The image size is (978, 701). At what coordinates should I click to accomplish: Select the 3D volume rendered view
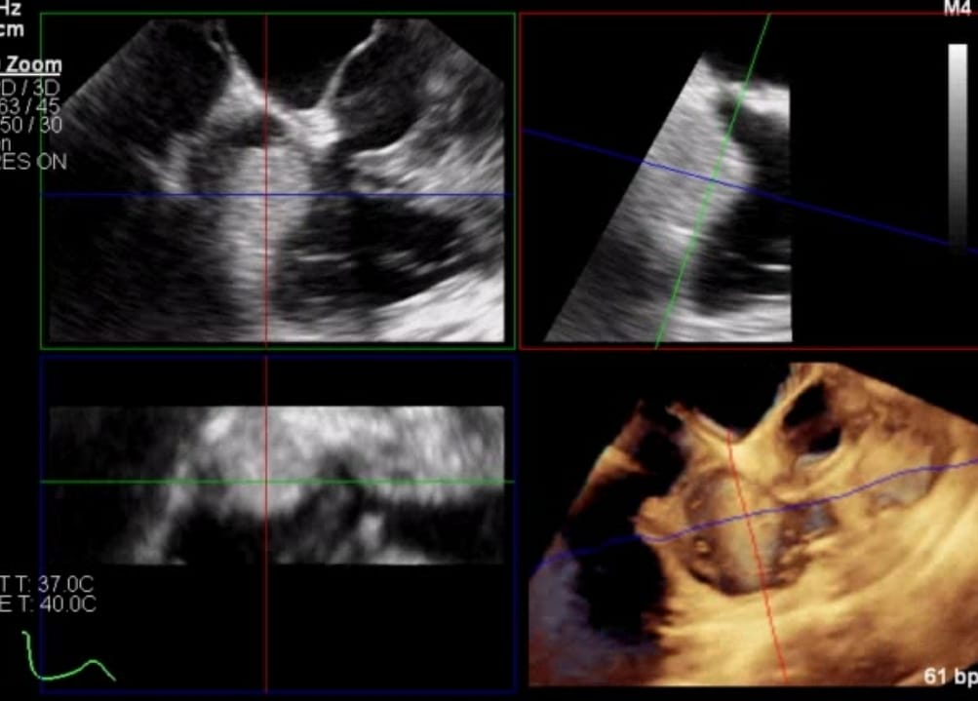(754, 524)
